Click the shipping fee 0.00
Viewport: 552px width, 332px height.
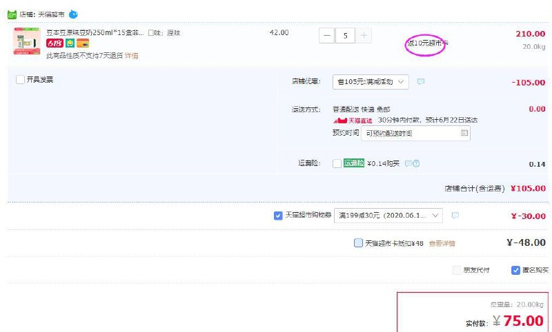click(538, 109)
